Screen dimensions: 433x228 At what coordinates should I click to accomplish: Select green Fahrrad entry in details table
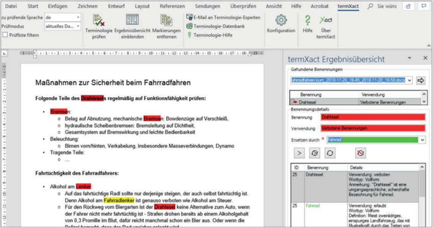(x=312, y=206)
